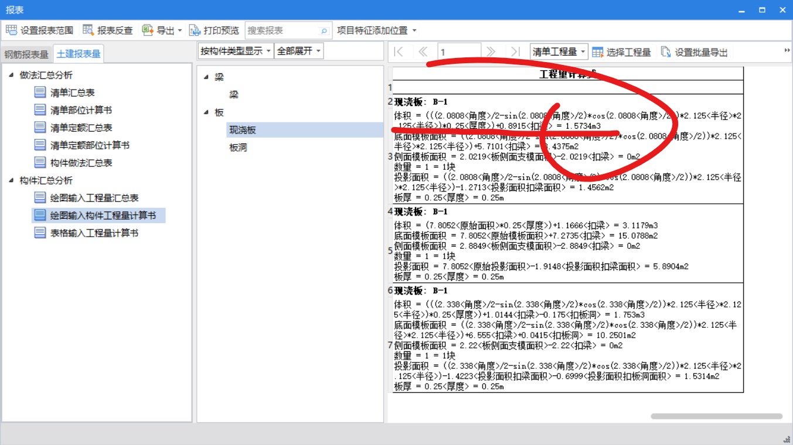Click the 选择工程量 icon
Viewport: 793px width, 445px height.
click(597, 52)
